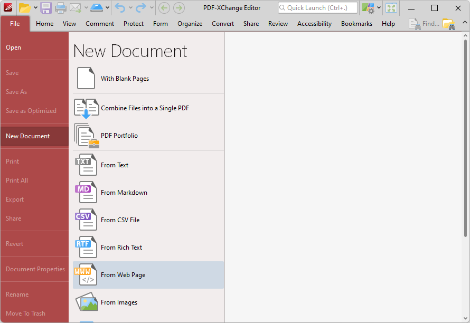Open the Form tab
The image size is (470, 323).
pyautogui.click(x=161, y=24)
